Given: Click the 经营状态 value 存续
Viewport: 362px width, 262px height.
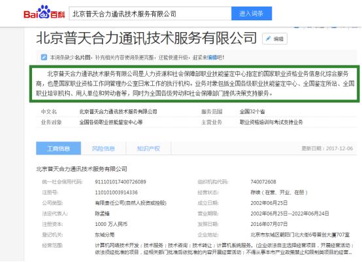Looking at the screenshot, I should pos(279,193).
